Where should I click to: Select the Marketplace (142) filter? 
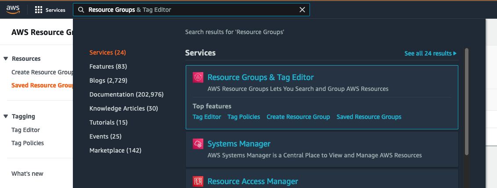(115, 150)
